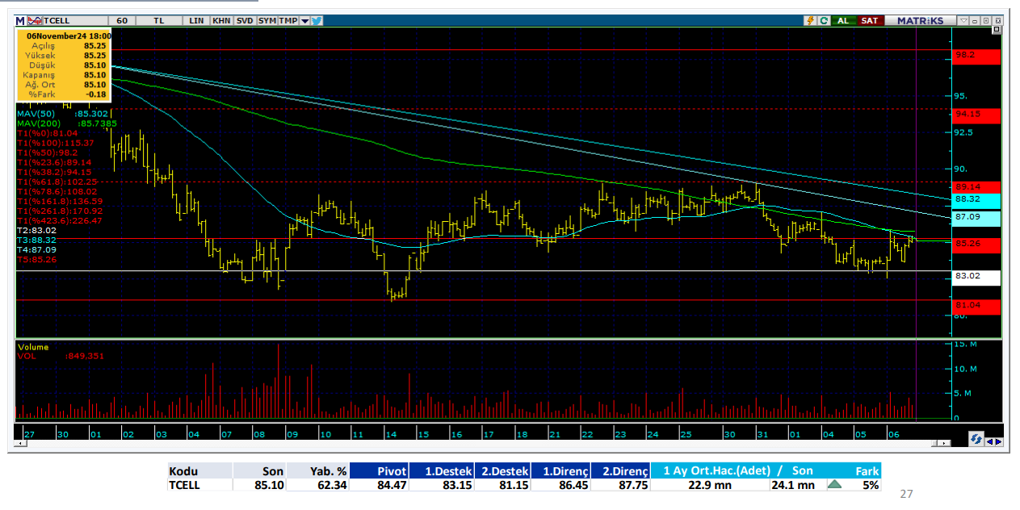
Task: Click the 60 interval field on the toolbar
Action: pos(122,20)
